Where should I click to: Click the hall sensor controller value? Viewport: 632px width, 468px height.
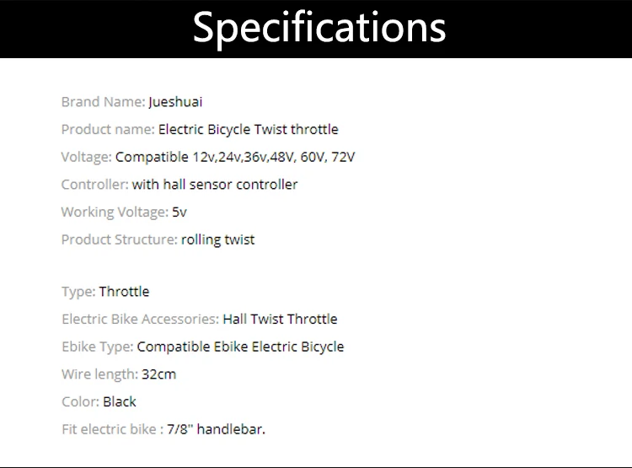(x=215, y=185)
